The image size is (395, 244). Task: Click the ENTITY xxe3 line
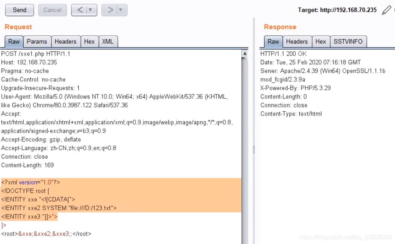[x=29, y=217]
